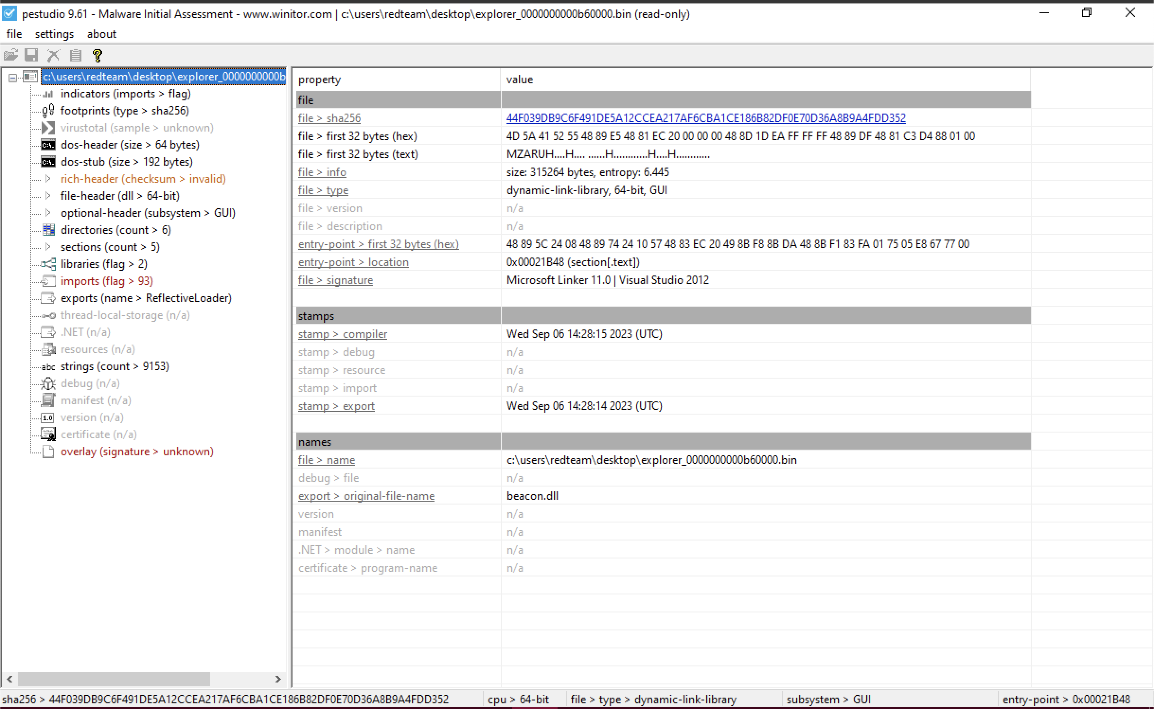Click the 'value' column header
Screen dimensions: 1154x709
tap(765, 80)
